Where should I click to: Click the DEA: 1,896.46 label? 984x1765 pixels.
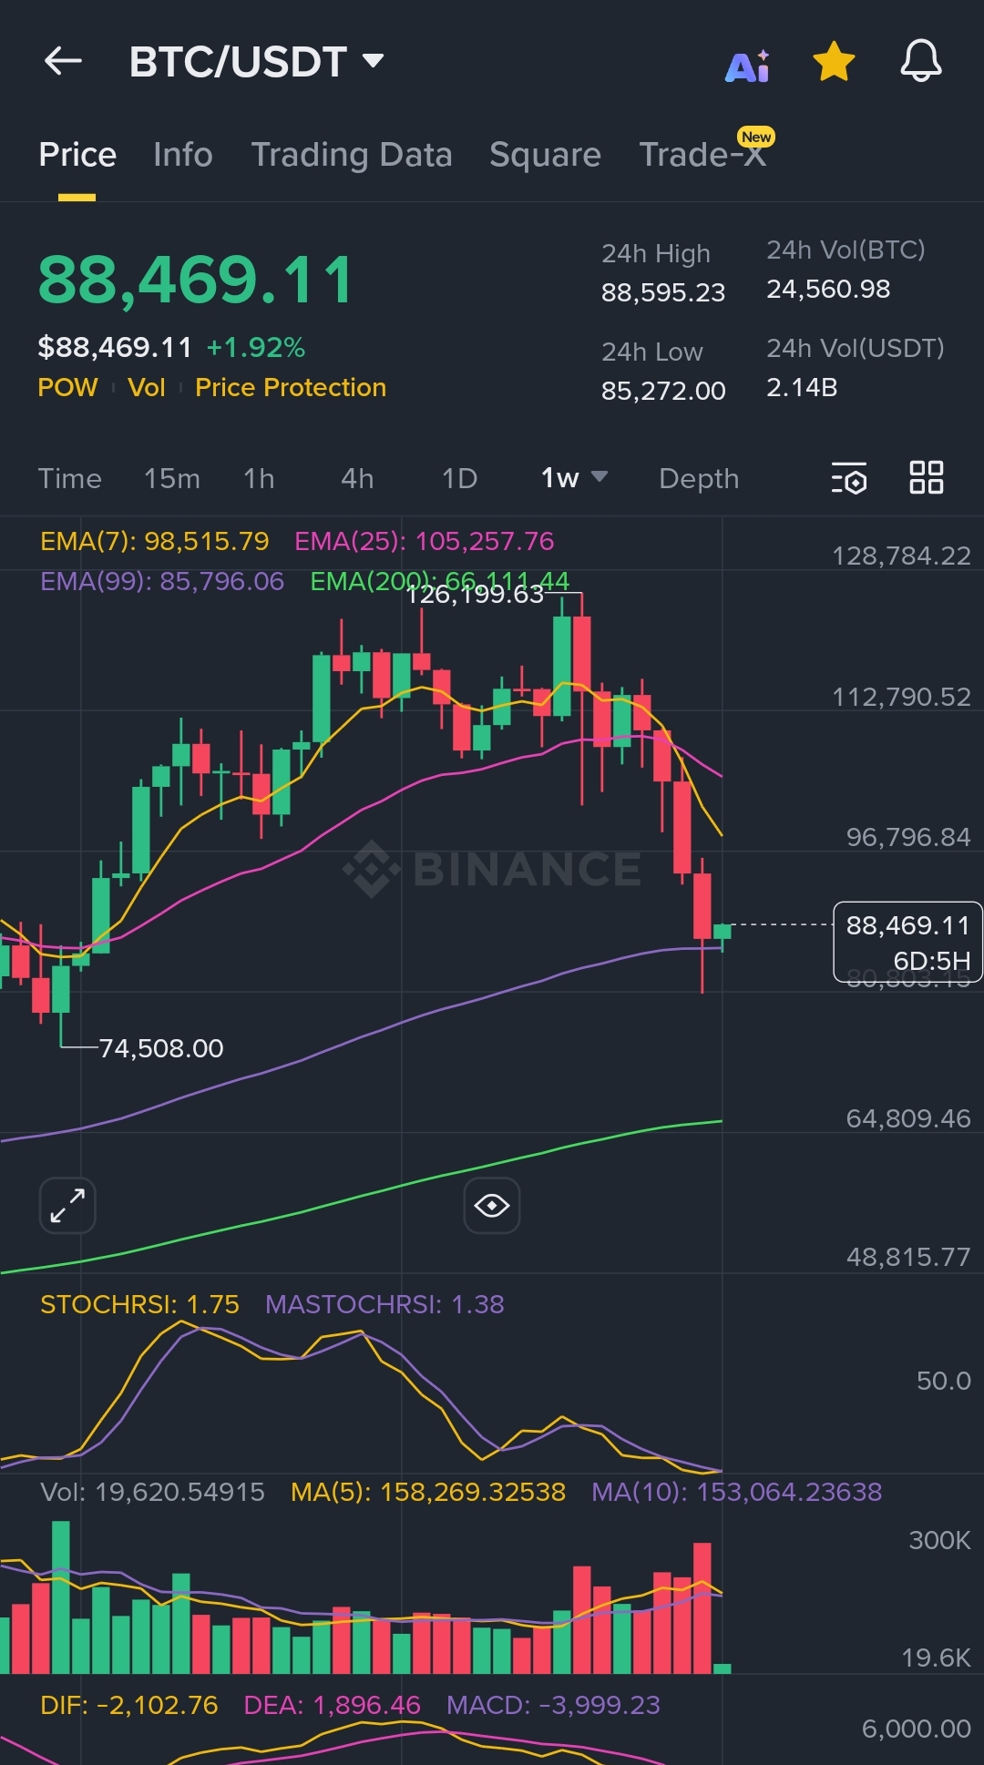(x=333, y=1705)
